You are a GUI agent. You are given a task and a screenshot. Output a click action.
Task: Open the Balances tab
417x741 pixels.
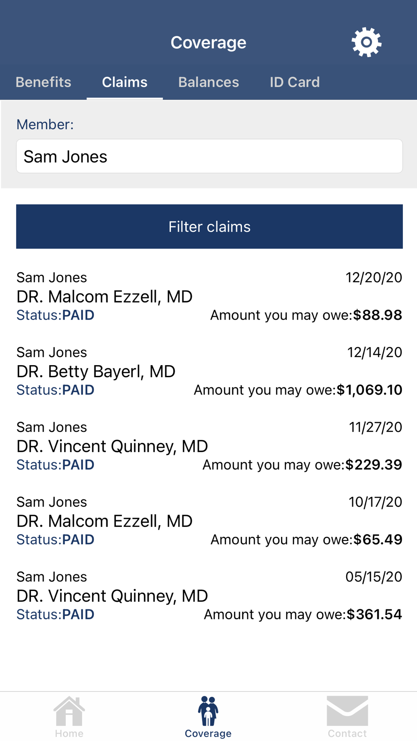(208, 82)
